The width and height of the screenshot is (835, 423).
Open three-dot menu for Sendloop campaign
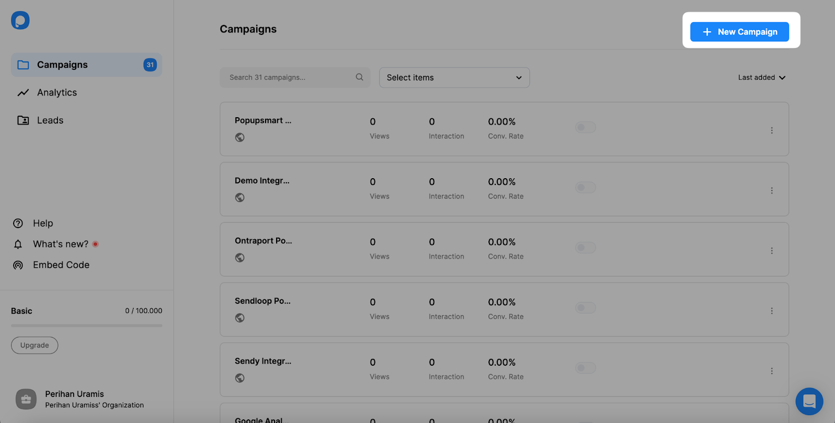(x=771, y=311)
